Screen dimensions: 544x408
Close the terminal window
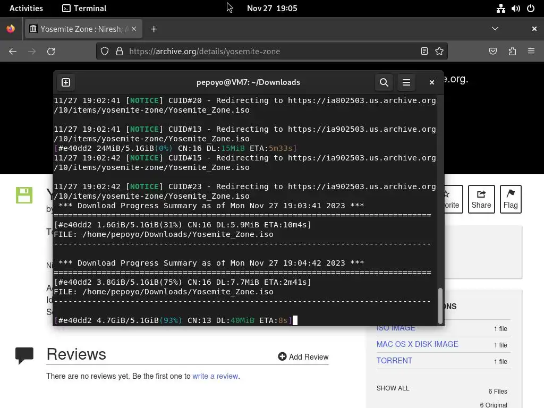[431, 82]
